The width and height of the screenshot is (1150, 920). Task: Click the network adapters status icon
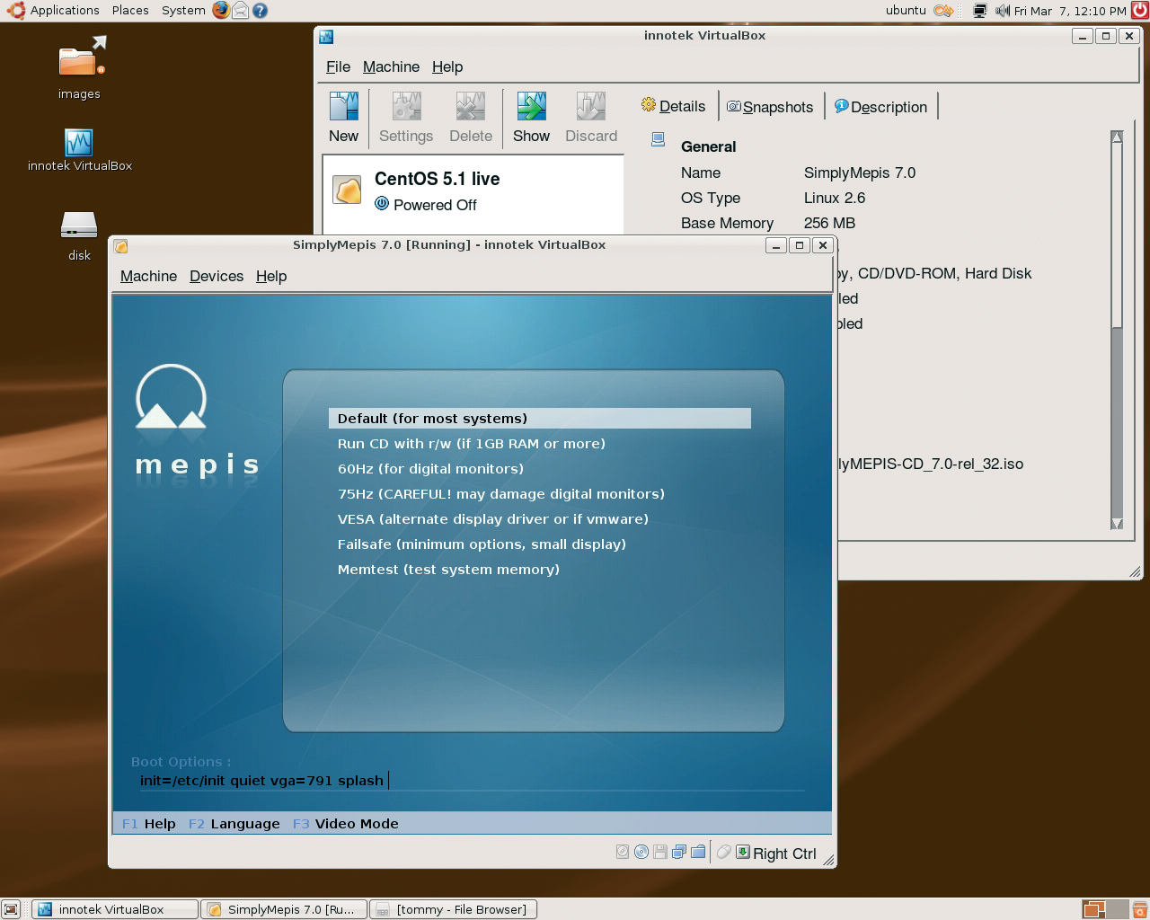click(679, 852)
